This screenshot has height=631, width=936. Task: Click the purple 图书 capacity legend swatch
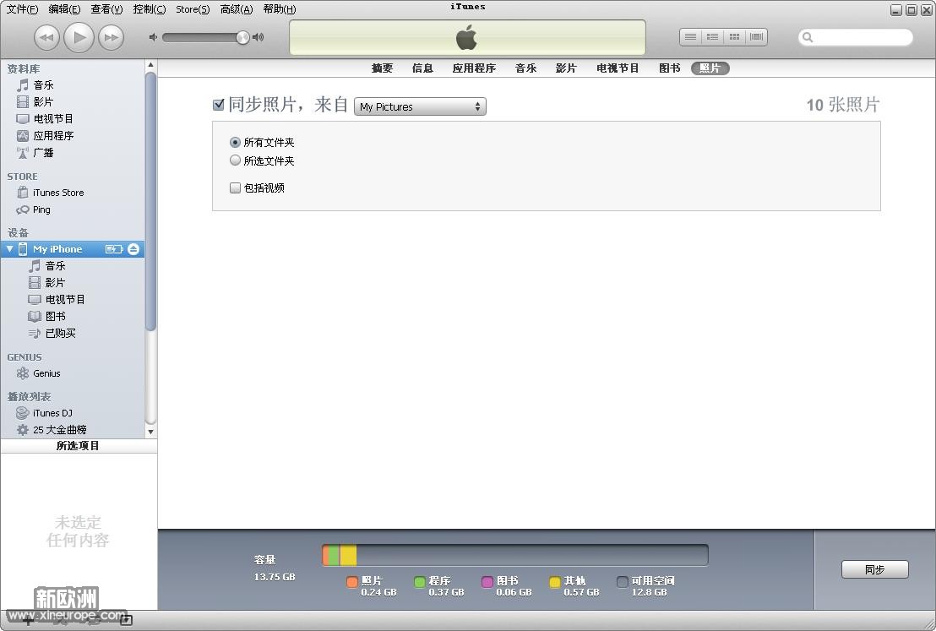487,581
